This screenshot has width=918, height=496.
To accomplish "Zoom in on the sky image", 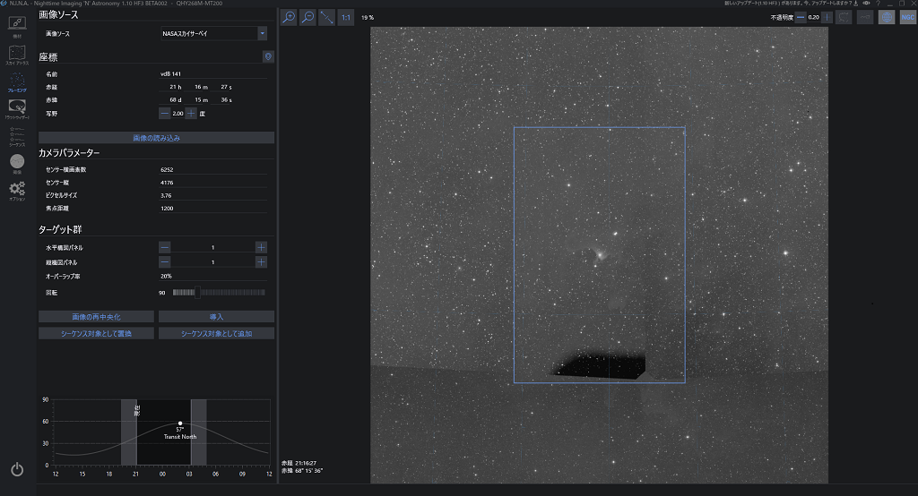I will [289, 18].
